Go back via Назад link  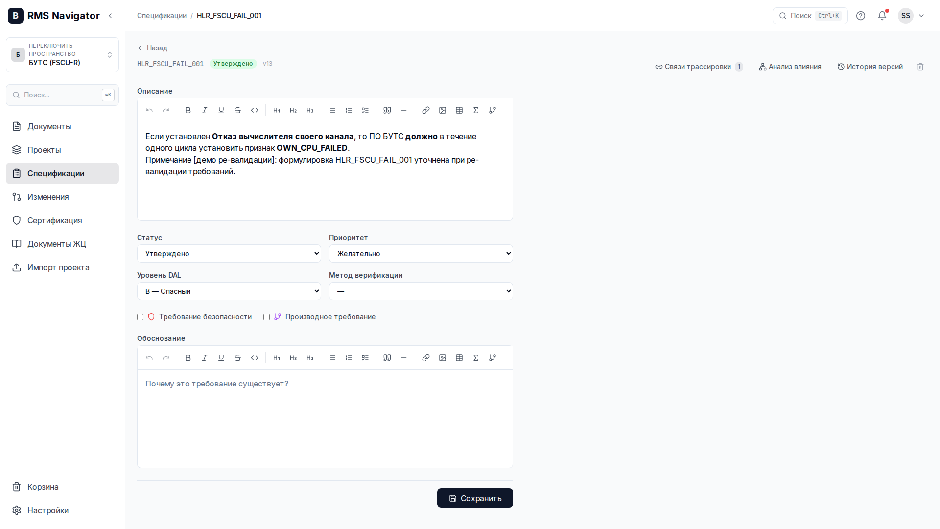pos(152,48)
